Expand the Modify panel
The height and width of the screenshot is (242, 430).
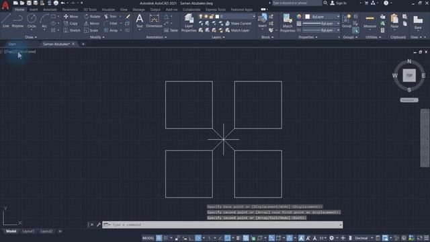(x=97, y=37)
